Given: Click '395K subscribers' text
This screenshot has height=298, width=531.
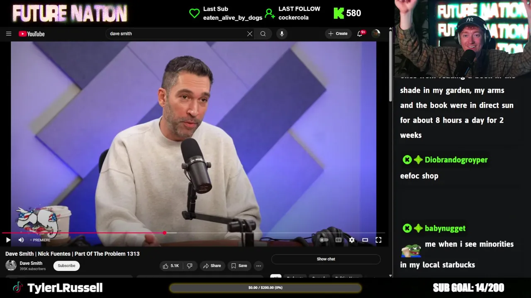Looking at the screenshot, I should [x=33, y=269].
